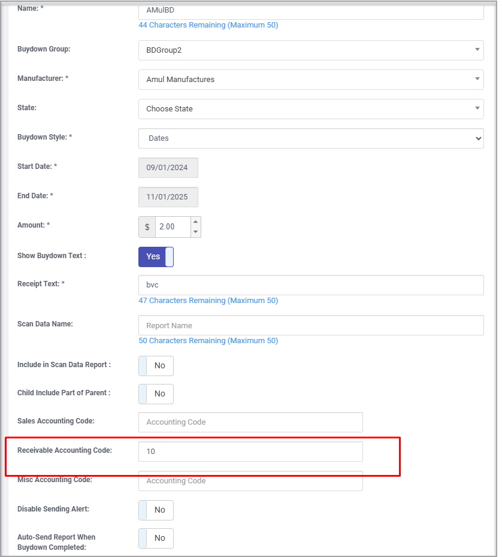Click the Amount value field
The width and height of the screenshot is (502, 557).
(173, 227)
